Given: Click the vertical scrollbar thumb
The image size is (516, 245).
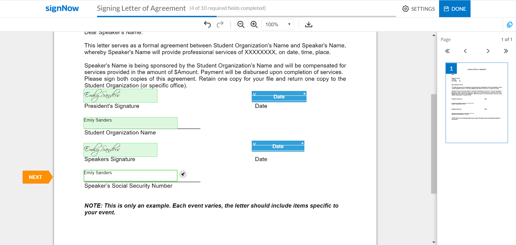Looking at the screenshot, I should point(434,144).
